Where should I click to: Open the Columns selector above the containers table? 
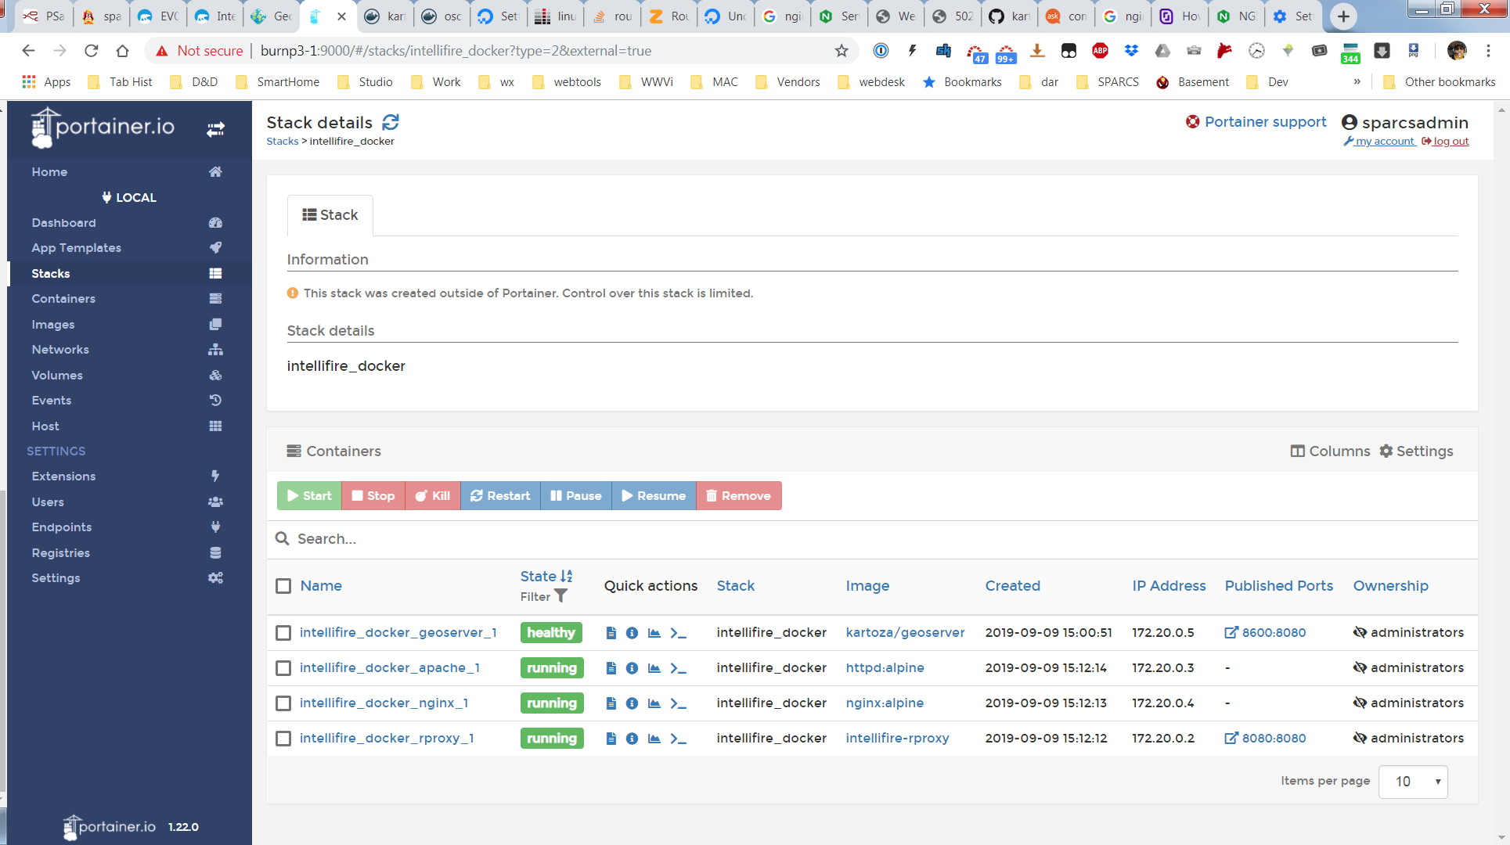pos(1330,451)
